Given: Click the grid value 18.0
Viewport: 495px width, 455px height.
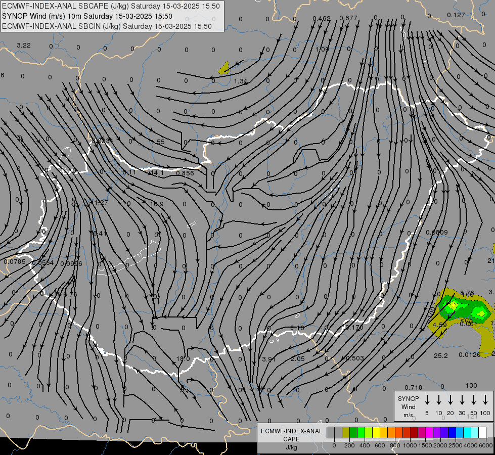Looking at the screenshot, I should tap(183, 359).
